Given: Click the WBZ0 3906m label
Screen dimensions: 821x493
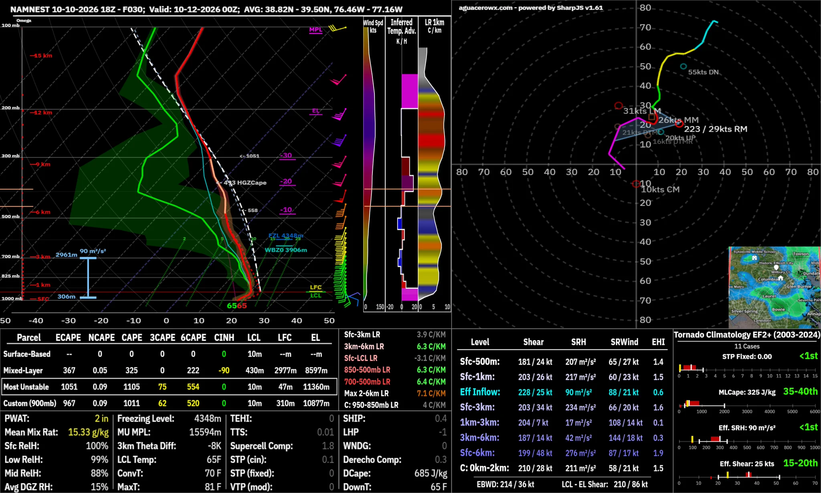Looking at the screenshot, I should click(x=286, y=250).
